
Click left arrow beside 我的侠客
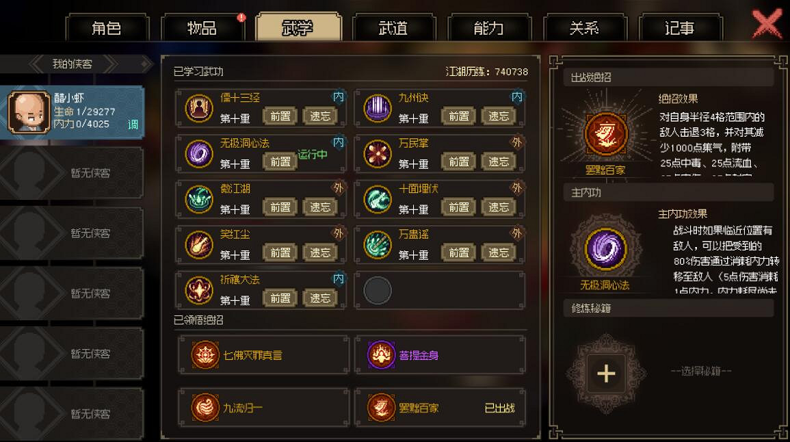click(x=38, y=64)
